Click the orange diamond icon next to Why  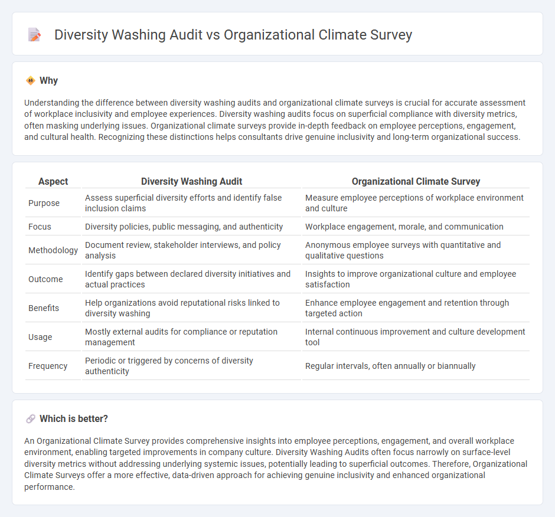[31, 81]
